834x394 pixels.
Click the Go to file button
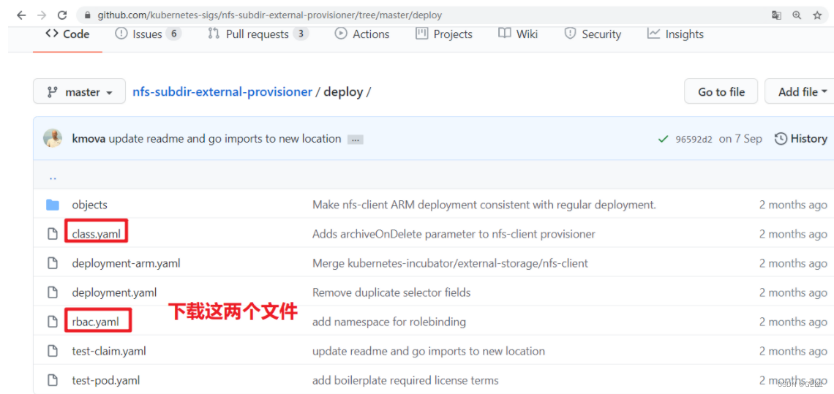pos(721,91)
